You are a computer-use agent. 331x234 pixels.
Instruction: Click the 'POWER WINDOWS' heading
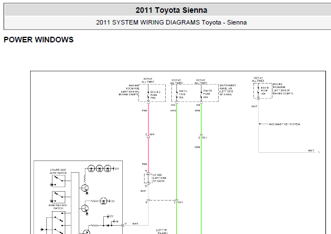39,40
